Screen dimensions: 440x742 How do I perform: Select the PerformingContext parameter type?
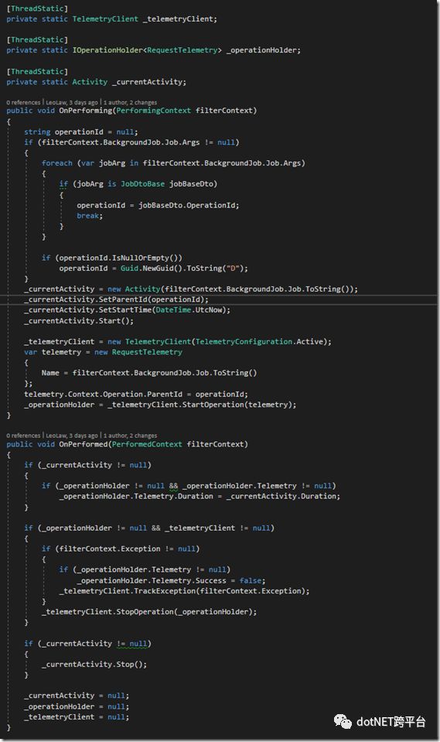click(x=153, y=111)
